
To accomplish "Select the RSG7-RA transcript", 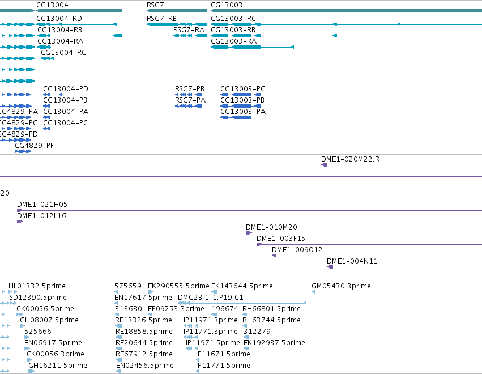I will tap(190, 36).
